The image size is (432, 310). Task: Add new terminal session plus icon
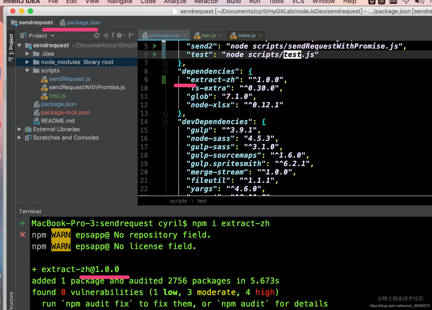[23, 223]
